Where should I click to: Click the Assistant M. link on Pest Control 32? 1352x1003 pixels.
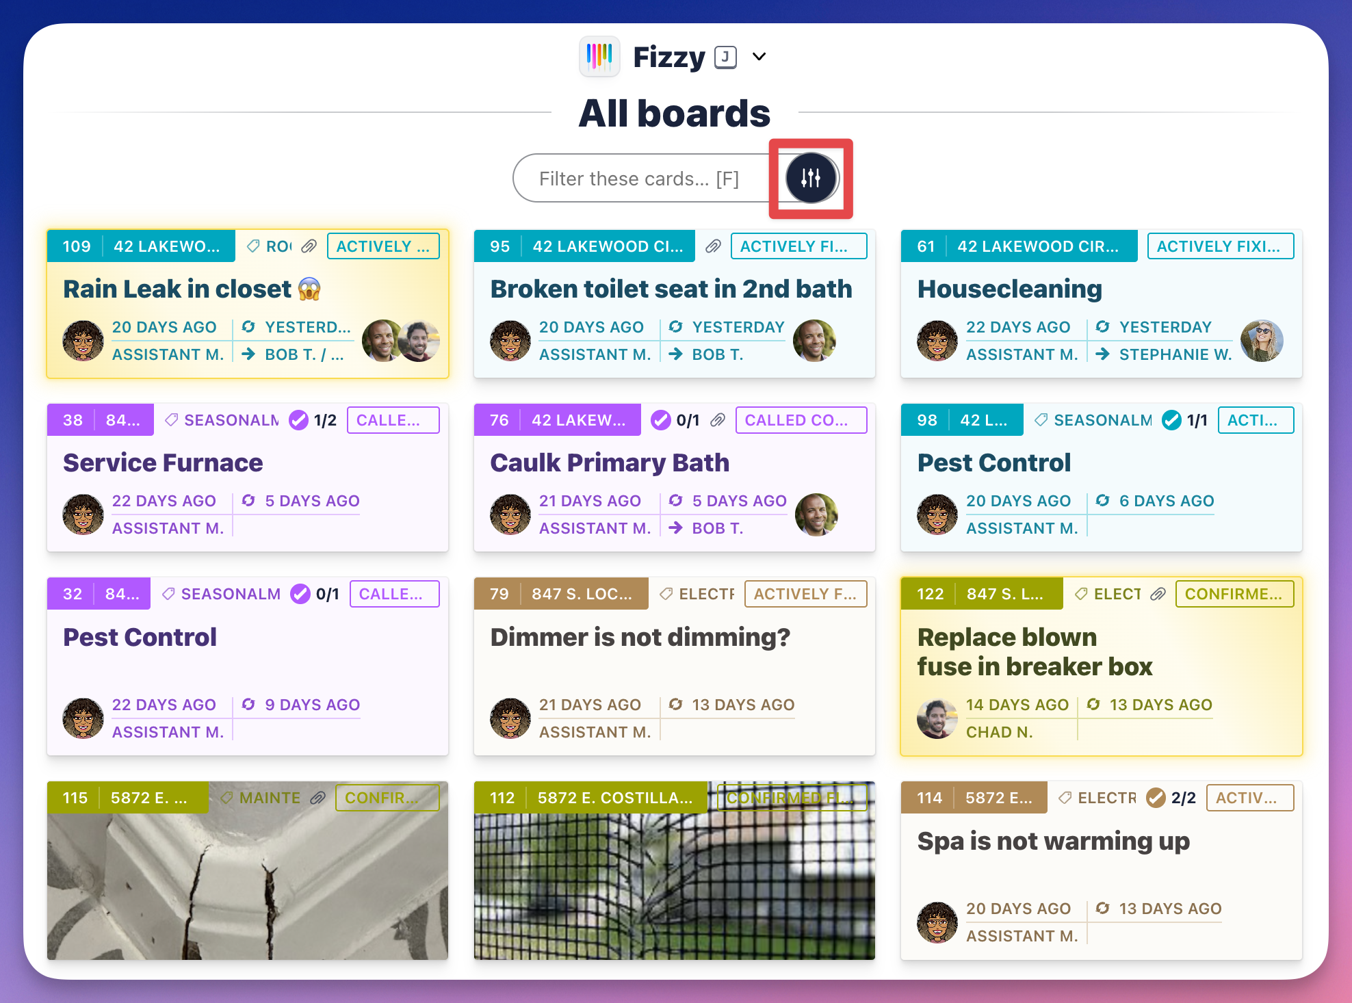[168, 731]
